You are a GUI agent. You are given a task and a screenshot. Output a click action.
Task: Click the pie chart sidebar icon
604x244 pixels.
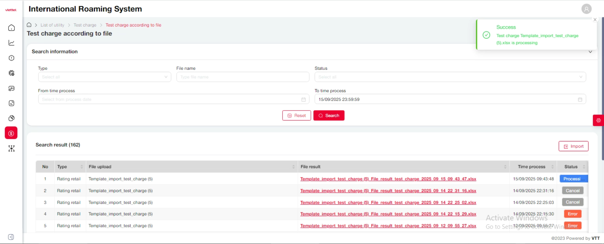coord(11,118)
